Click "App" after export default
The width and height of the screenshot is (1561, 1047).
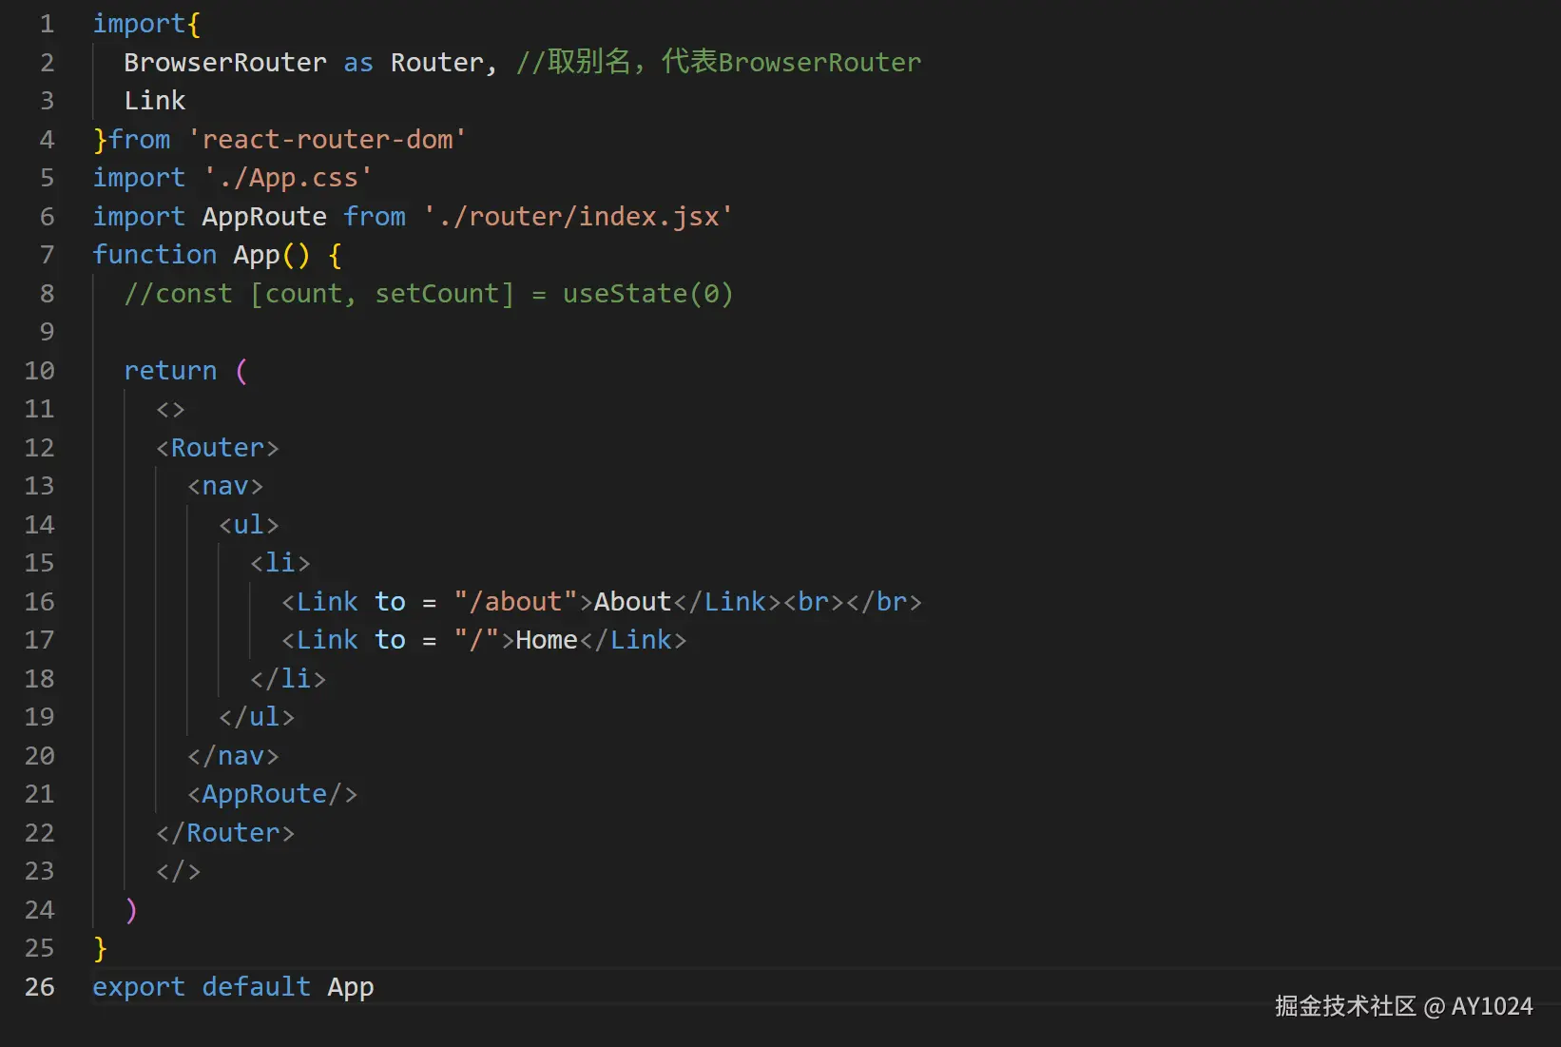click(x=351, y=987)
